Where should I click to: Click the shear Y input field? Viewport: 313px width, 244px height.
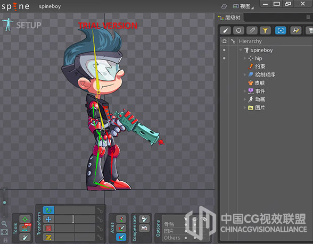pos(85,237)
